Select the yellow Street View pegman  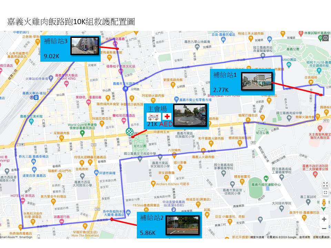pos(324,203)
